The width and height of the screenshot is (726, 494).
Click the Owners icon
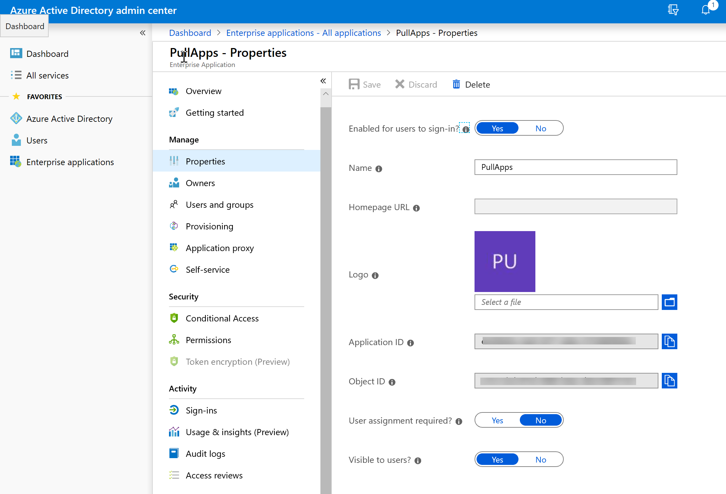tap(174, 183)
